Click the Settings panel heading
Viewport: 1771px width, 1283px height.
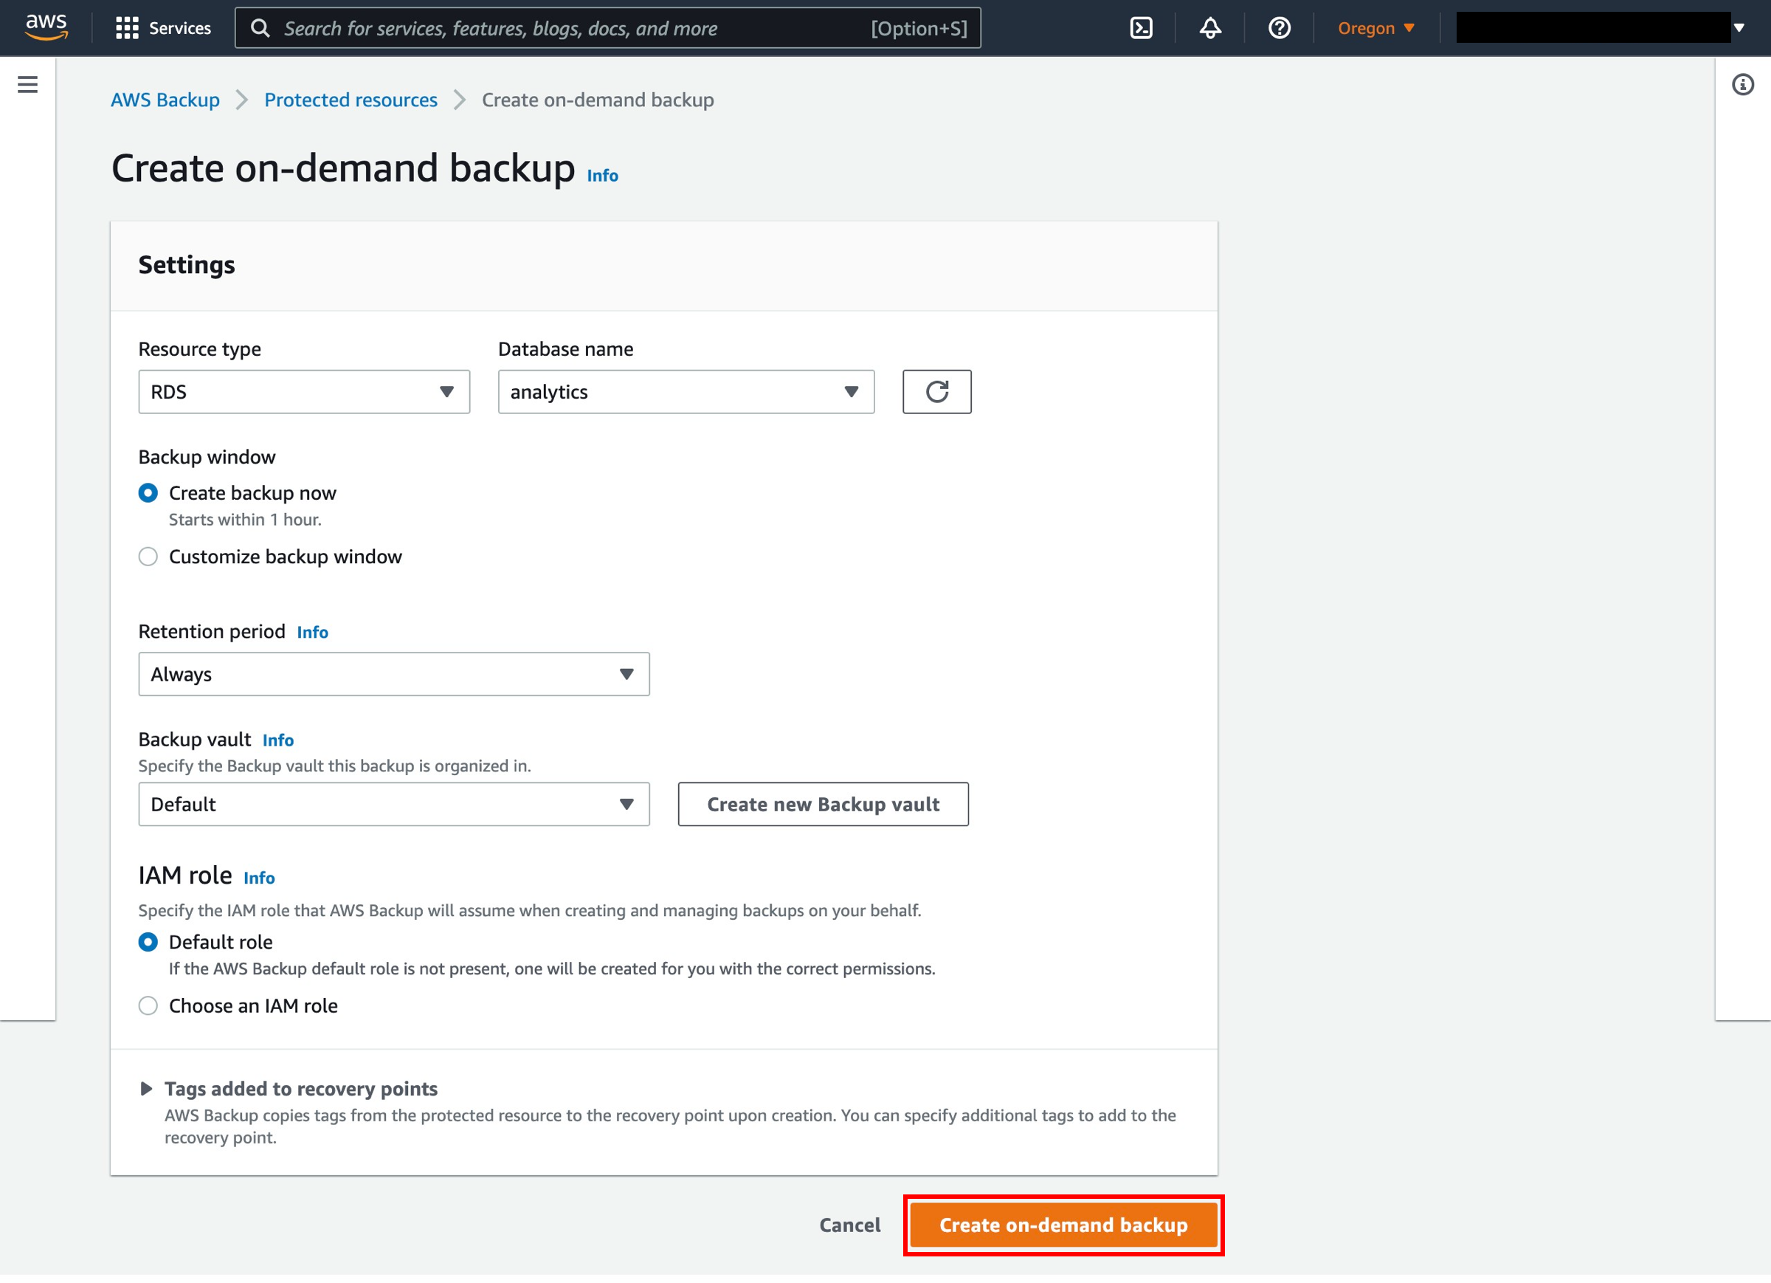tap(186, 265)
